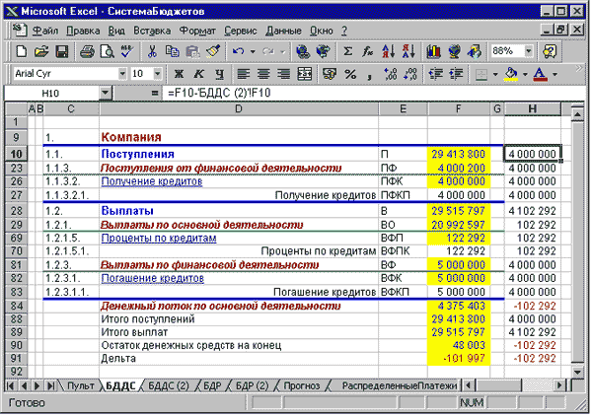Decrease decimal places icon

coord(410,74)
